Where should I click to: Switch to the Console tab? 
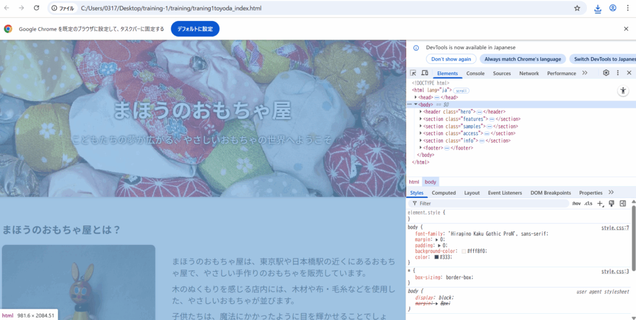click(x=475, y=73)
